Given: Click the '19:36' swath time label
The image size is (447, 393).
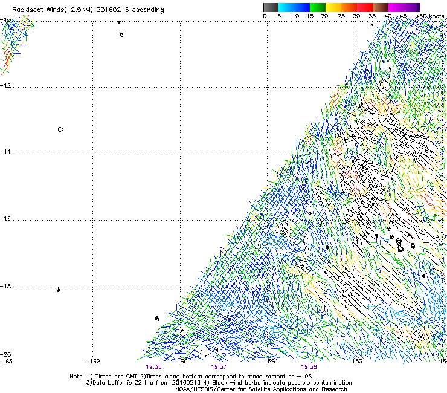Looking at the screenshot, I should click(153, 367).
